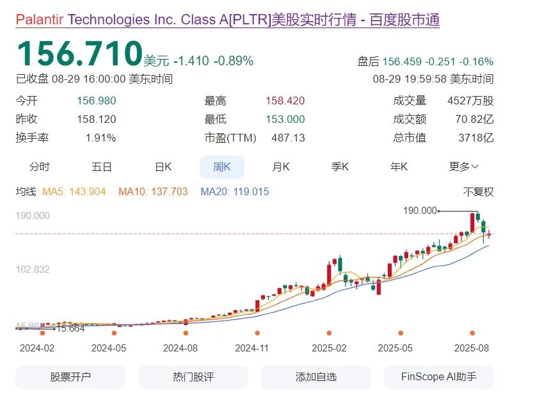Viewport: 551px width, 402px height.
Task: Click the 已收盘 08-29 16:00:00 timestamp
Action: (x=94, y=79)
